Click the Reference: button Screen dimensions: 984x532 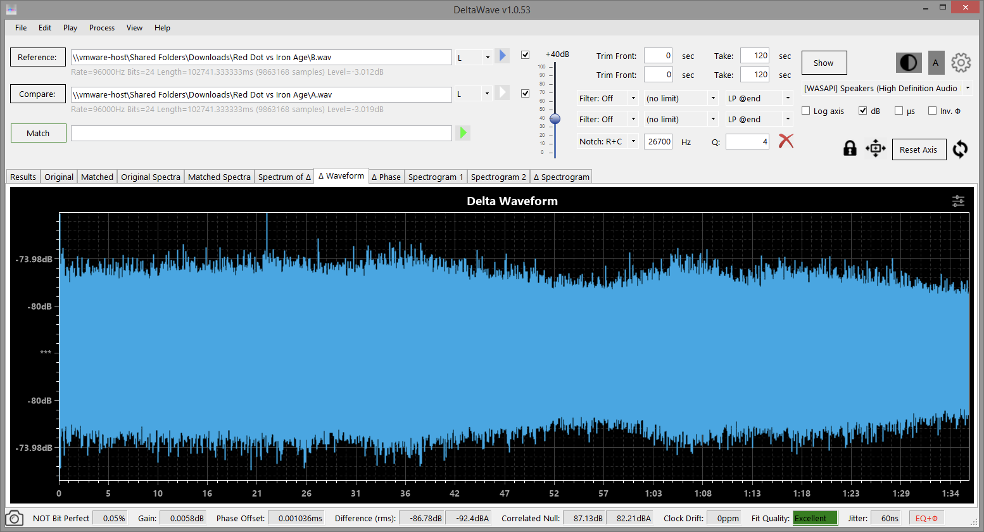[37, 57]
